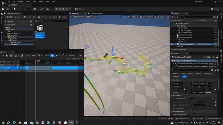Screen dimensions: 223x125
Task: Click the Sequencer render movie clapperboard icon
Action: pyautogui.click(x=15, y=56)
